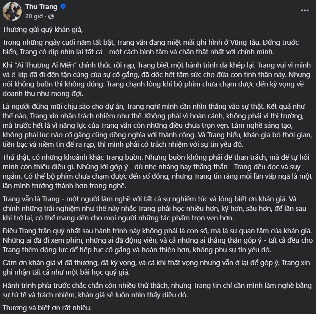Open Thu Trang's profile picture
The image size is (316, 314).
[12, 11]
